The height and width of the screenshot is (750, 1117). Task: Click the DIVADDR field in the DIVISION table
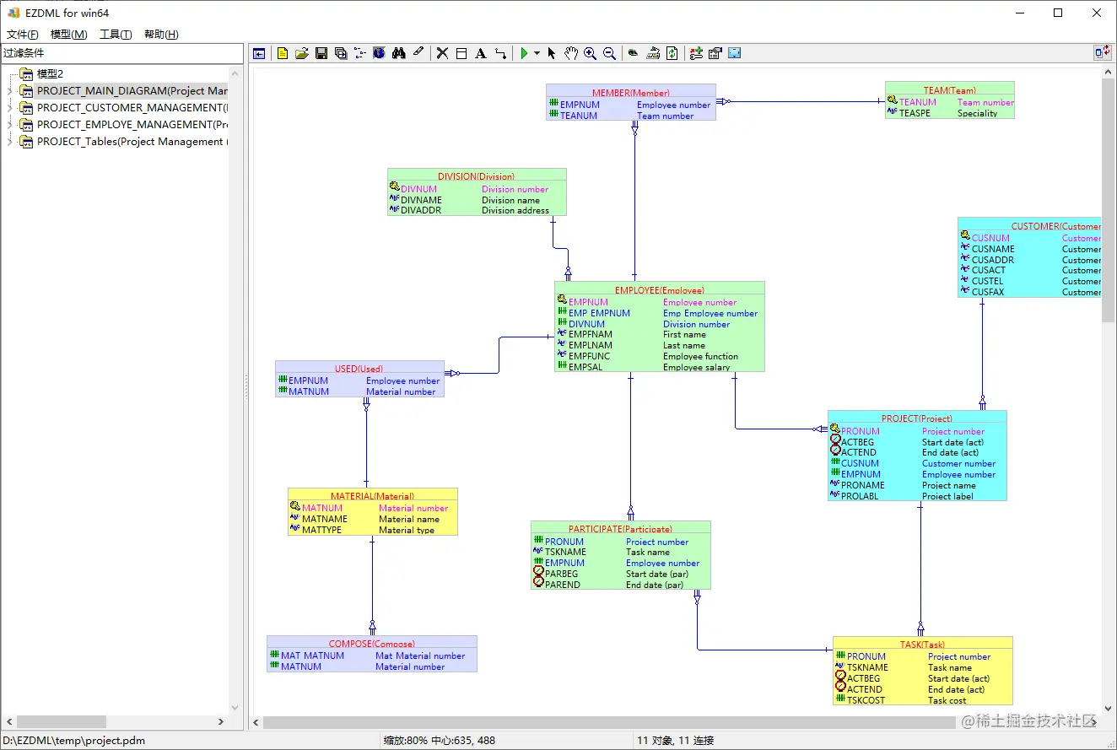[x=421, y=211]
